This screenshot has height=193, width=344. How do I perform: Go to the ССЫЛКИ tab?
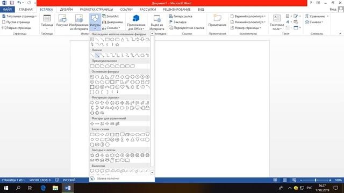click(126, 10)
